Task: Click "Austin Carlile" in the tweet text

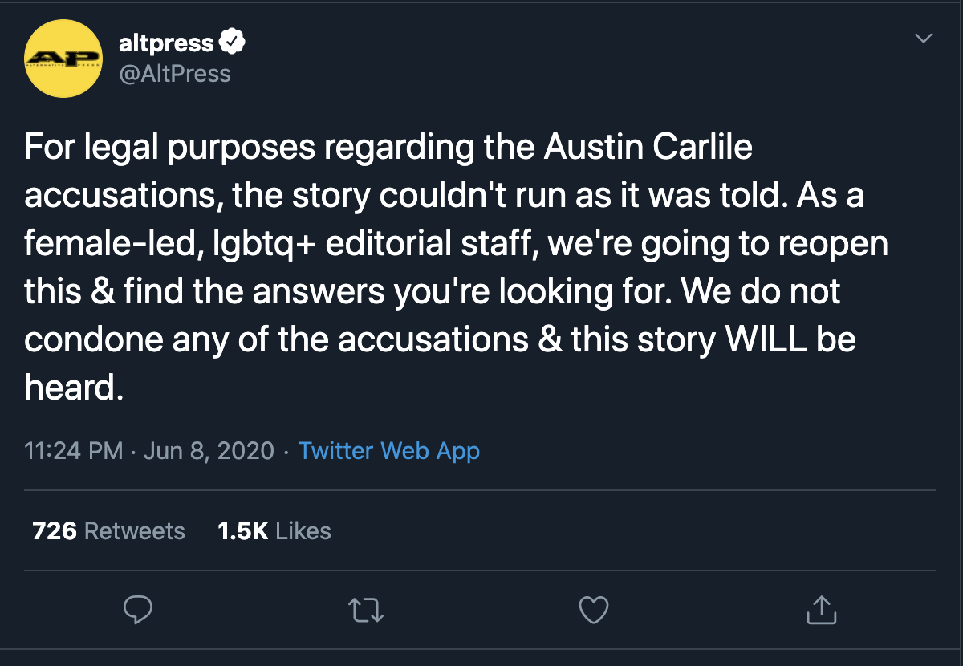Action: pyautogui.click(x=648, y=148)
